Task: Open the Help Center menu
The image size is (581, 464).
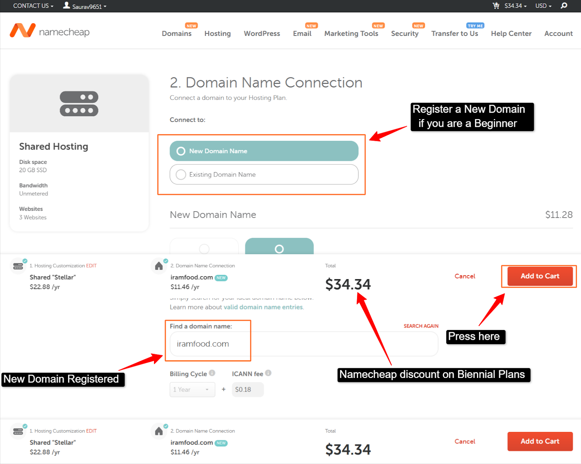Action: coord(511,33)
